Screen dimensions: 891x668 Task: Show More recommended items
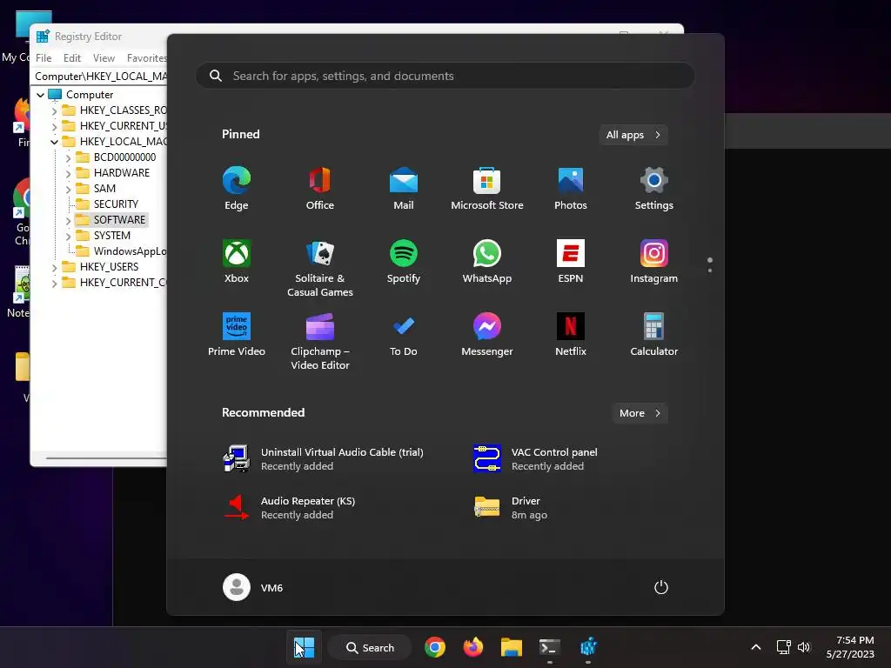[640, 413]
